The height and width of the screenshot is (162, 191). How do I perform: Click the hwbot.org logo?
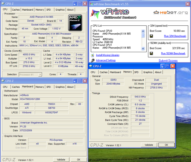pos(171,12)
